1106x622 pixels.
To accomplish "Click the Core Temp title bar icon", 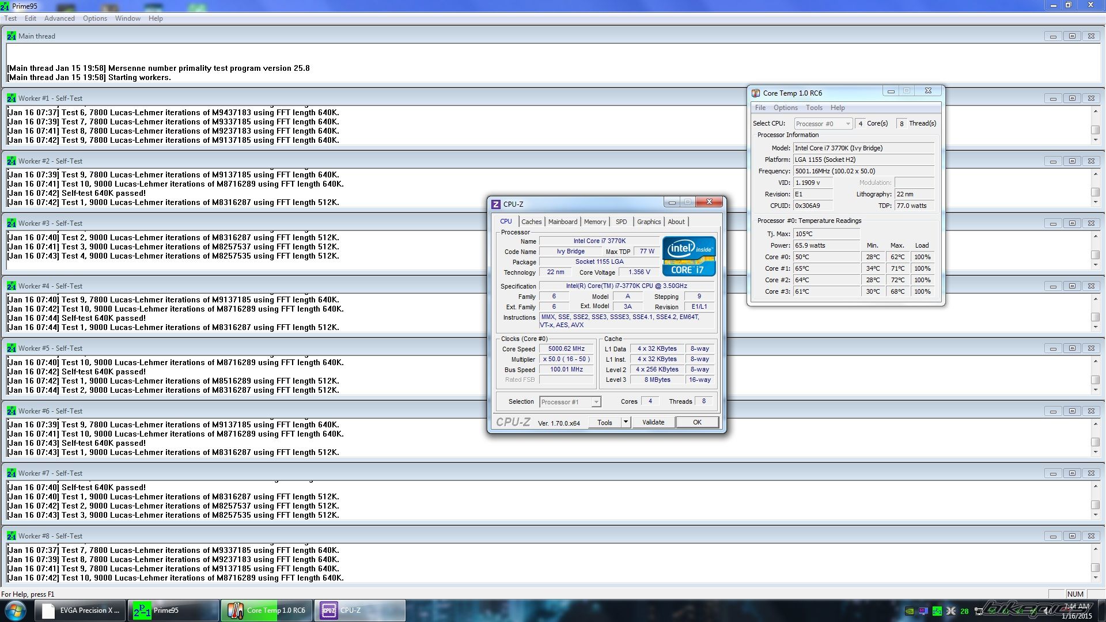I will click(756, 93).
